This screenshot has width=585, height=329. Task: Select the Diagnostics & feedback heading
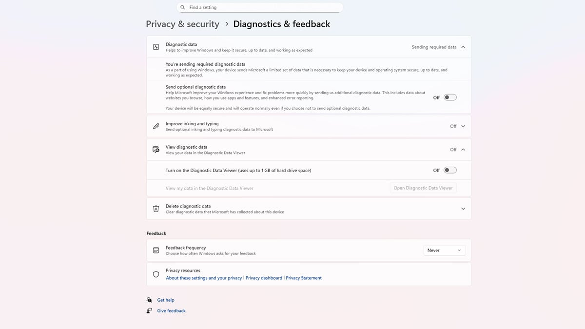coord(282,23)
